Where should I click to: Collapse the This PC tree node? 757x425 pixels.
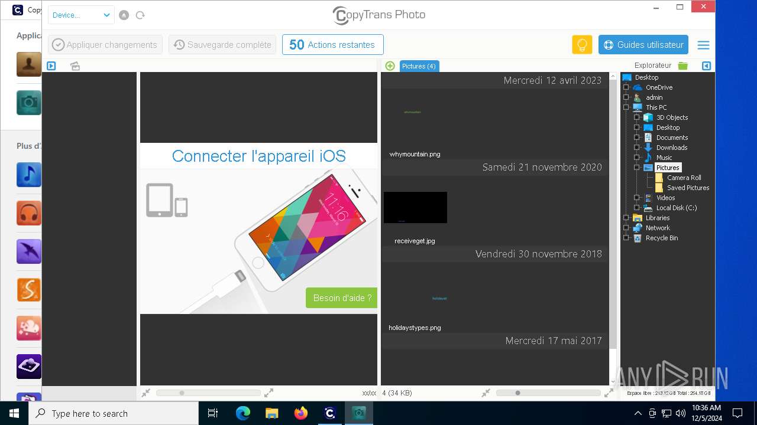click(626, 107)
